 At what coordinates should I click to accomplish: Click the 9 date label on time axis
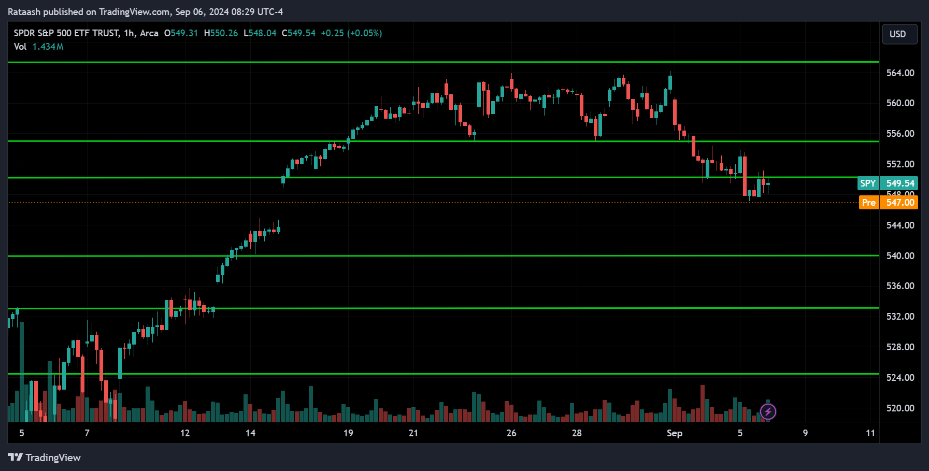805,433
